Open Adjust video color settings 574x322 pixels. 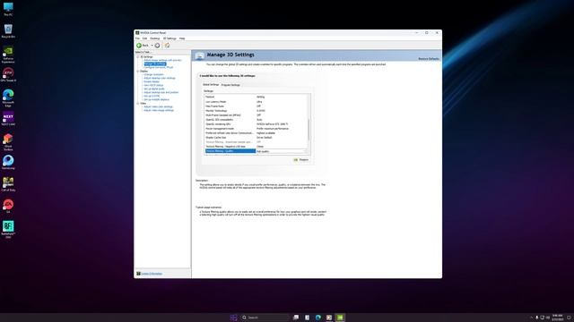point(158,106)
